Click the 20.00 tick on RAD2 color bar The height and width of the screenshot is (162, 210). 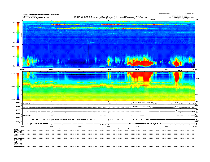(15, 33)
